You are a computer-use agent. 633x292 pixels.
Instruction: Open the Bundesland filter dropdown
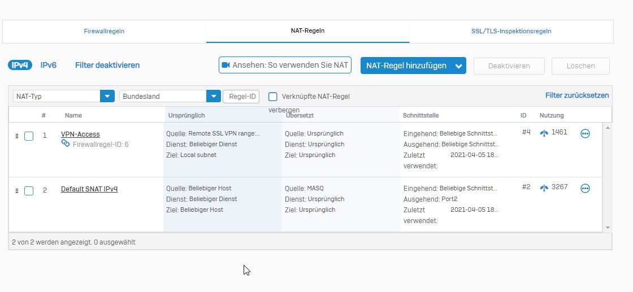(214, 96)
